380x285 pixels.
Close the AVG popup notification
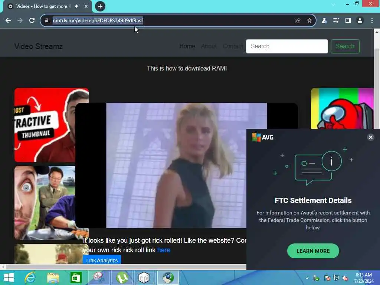371,137
